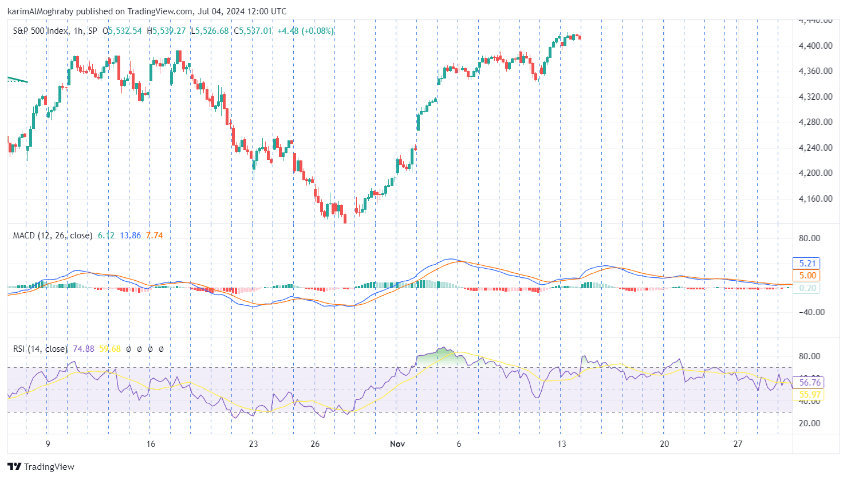The width and height of the screenshot is (847, 479).
Task: Click the 20.00 label on RSI axis
Action: tap(810, 423)
